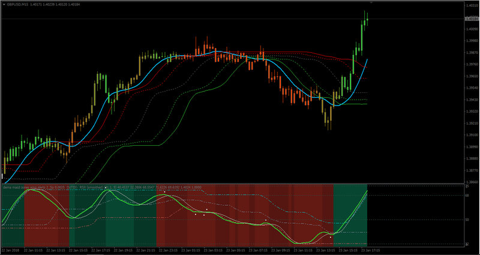This screenshot has width=480, height=255.
Task: Click the 22 Jan 2018 date label
Action: pyautogui.click(x=10, y=250)
